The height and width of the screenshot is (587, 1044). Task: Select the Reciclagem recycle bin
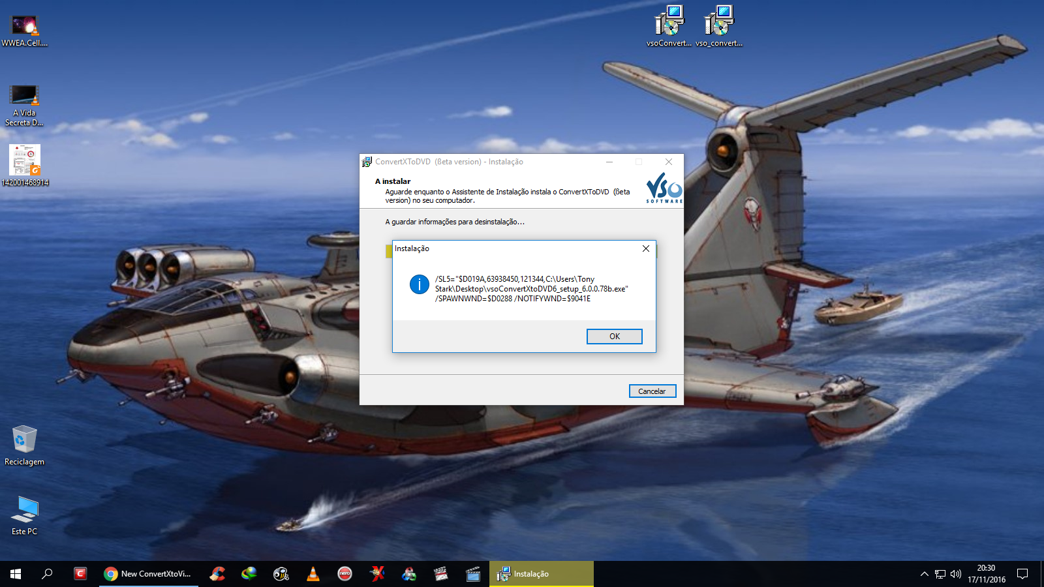pyautogui.click(x=25, y=446)
